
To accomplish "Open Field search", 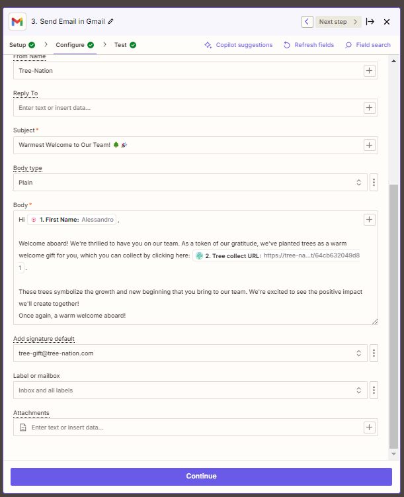I will pyautogui.click(x=368, y=45).
